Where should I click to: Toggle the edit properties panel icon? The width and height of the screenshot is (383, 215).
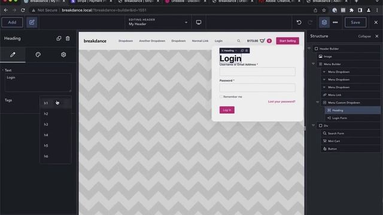tap(32, 23)
